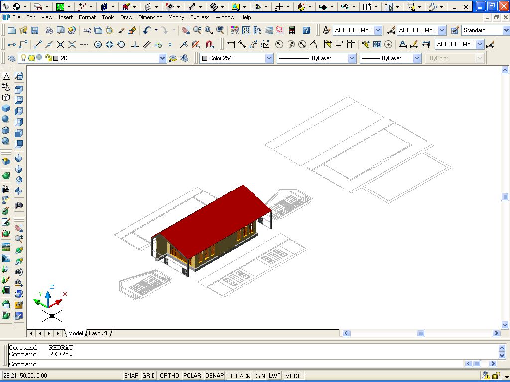
Task: Click the New drawing icon
Action: (x=12, y=30)
